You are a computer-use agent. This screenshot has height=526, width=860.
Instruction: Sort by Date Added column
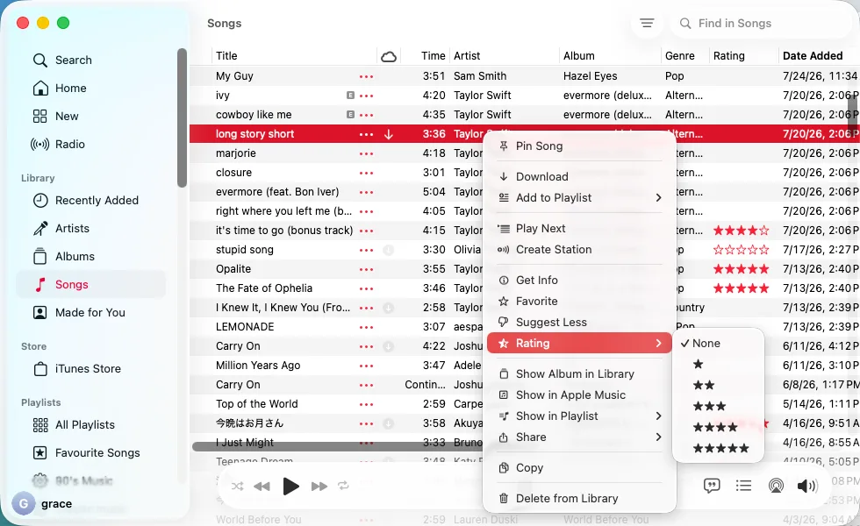[x=813, y=56]
